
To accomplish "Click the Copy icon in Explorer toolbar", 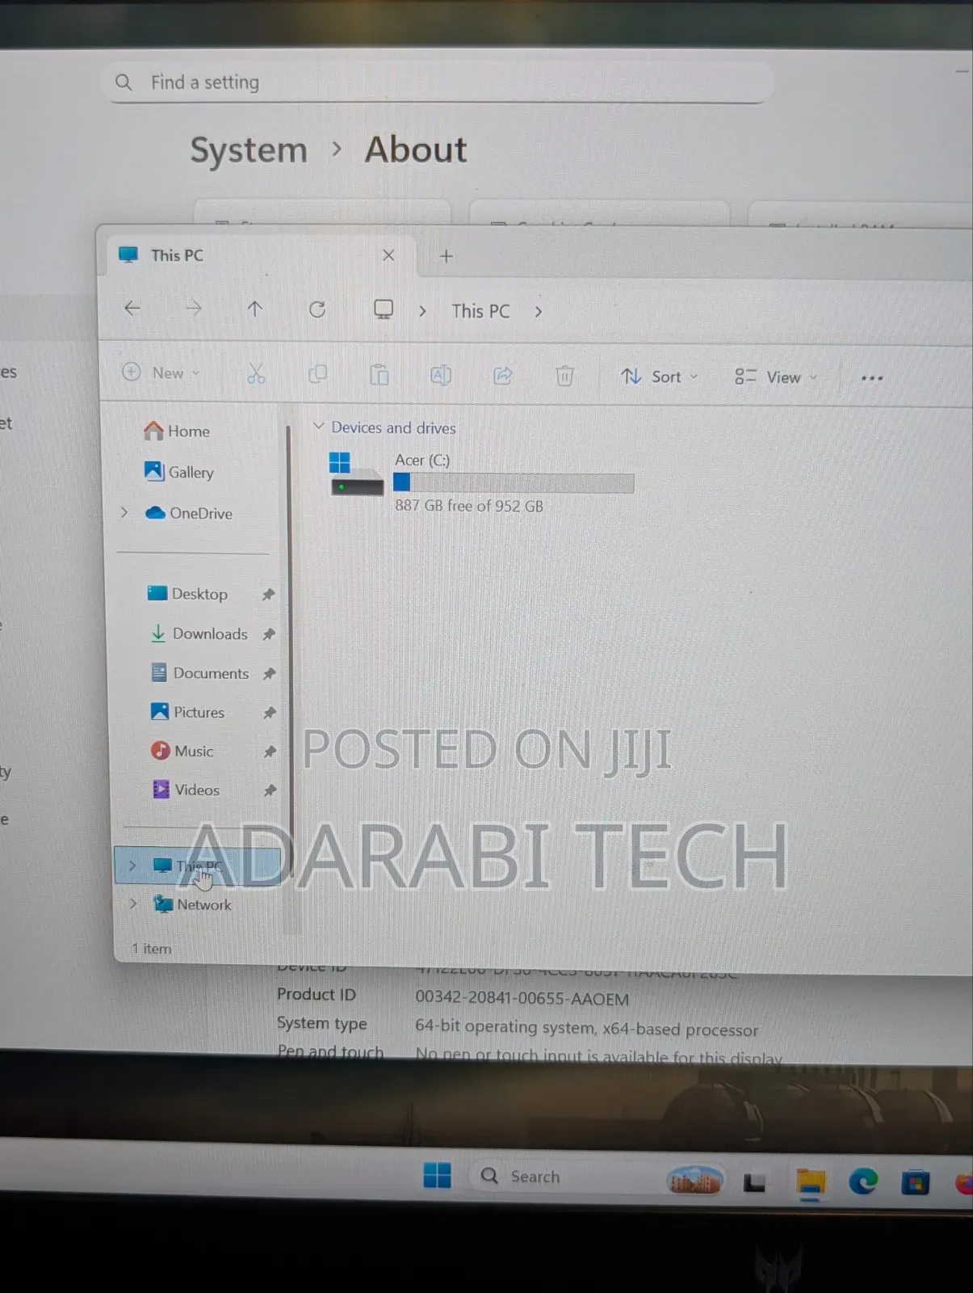I will 317,374.
